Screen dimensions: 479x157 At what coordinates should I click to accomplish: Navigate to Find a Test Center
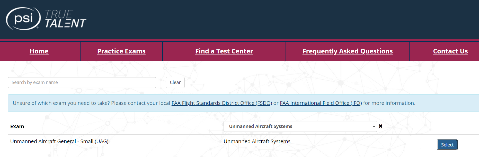224,51
